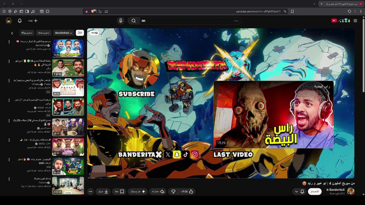Open the 31:00 i6rba5 recommended video
The width and height of the screenshot is (365, 205).
pos(68,107)
